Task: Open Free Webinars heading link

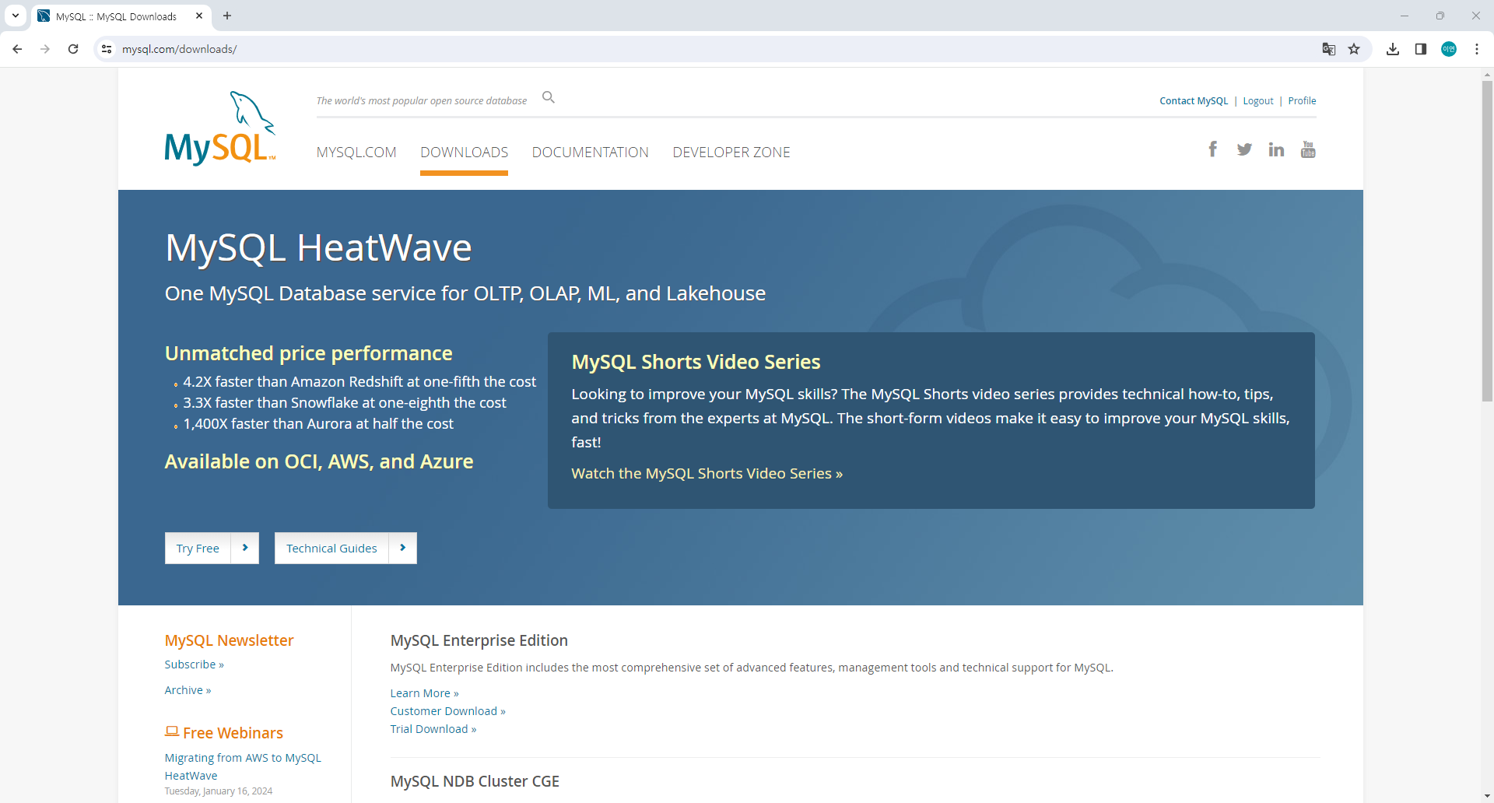Action: click(x=233, y=733)
